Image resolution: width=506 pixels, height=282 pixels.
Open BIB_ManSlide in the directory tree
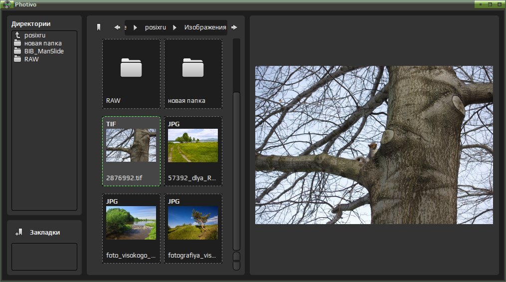click(x=44, y=51)
